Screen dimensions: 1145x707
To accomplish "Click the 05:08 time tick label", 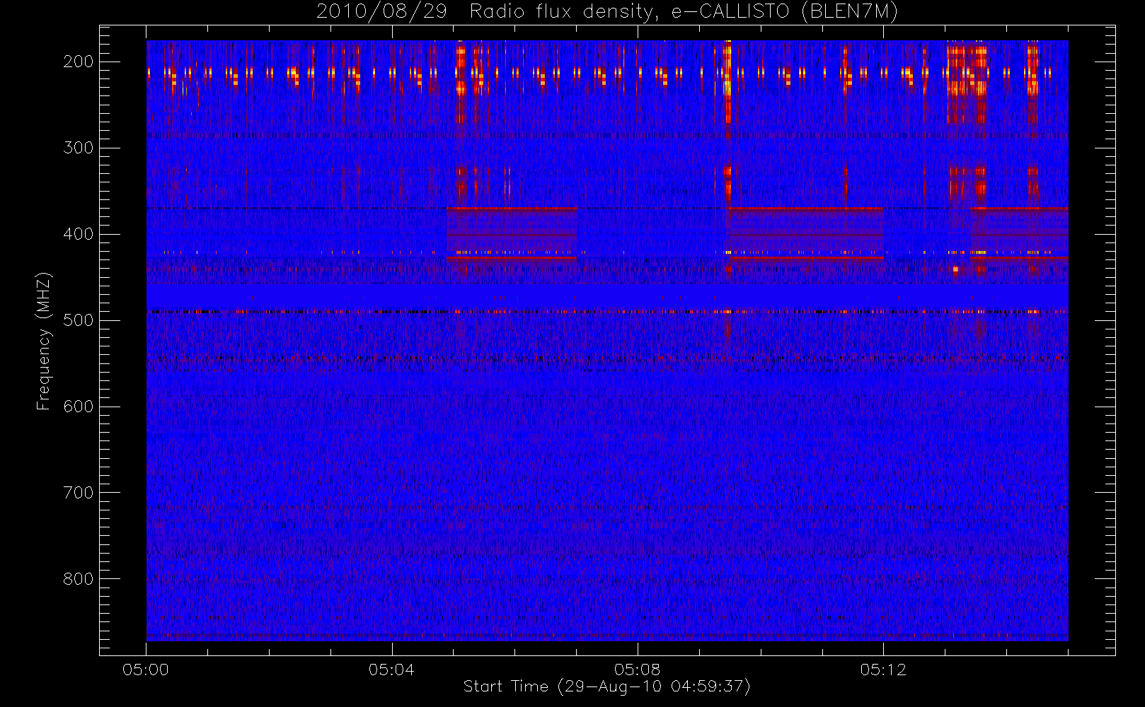I will 637,670.
